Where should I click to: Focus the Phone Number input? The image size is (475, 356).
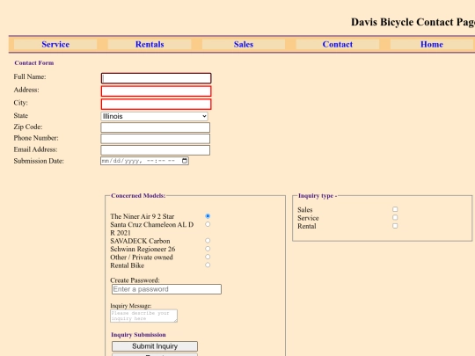155,139
